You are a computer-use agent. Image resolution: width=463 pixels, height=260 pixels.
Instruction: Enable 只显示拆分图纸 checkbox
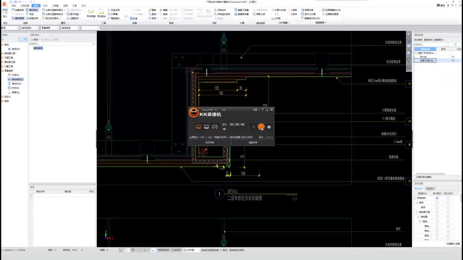pos(415,177)
